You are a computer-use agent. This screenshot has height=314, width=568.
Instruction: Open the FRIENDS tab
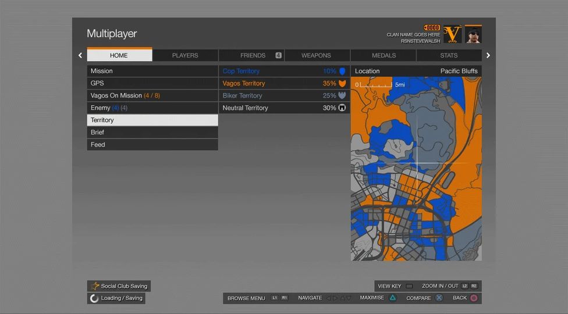[x=251, y=55]
